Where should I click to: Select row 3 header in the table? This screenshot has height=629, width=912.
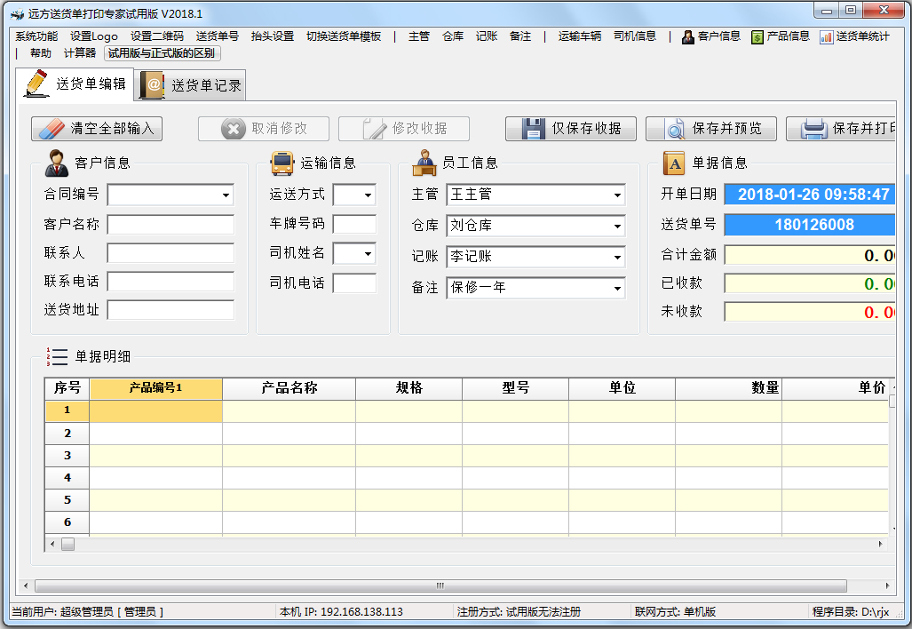tap(67, 456)
